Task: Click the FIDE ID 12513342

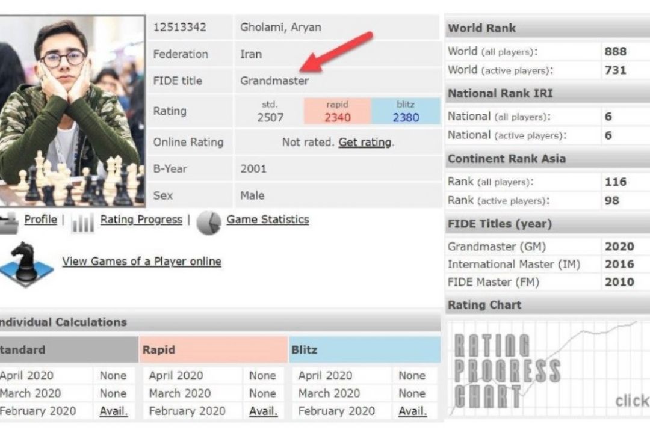Action: [x=179, y=27]
